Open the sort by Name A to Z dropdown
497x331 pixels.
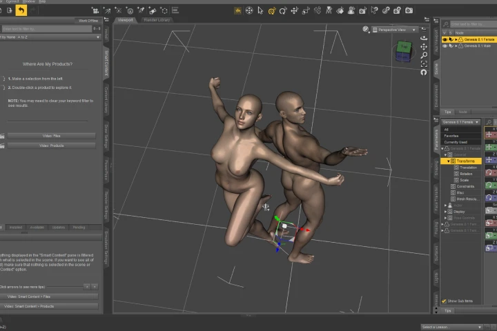tap(50, 37)
